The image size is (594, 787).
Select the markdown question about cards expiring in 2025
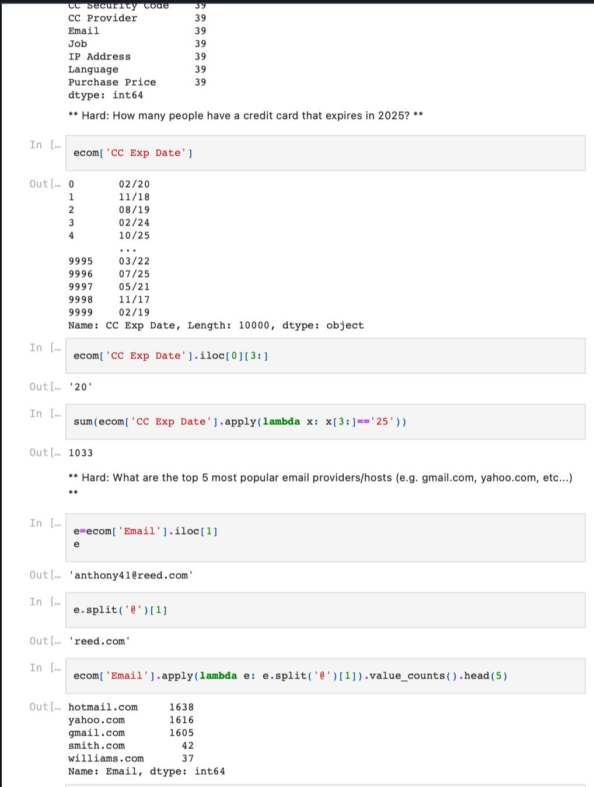pos(246,116)
